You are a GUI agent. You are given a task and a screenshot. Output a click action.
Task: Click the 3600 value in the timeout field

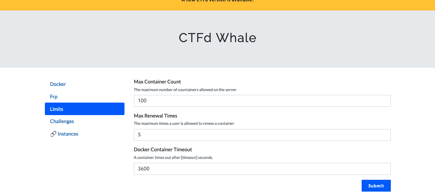pyautogui.click(x=144, y=169)
